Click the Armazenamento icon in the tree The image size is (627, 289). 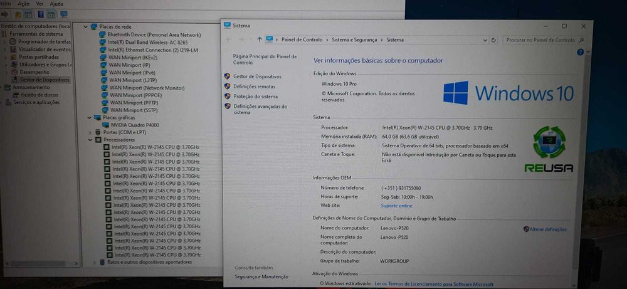click(7, 88)
